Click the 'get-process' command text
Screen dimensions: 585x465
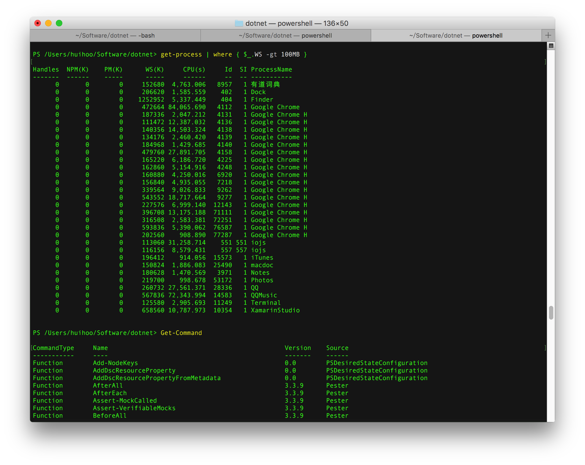pos(181,55)
